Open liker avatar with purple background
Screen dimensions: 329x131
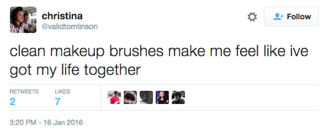(162, 97)
